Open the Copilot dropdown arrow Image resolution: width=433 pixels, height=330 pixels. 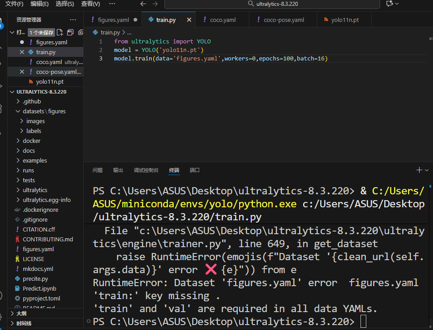click(397, 4)
